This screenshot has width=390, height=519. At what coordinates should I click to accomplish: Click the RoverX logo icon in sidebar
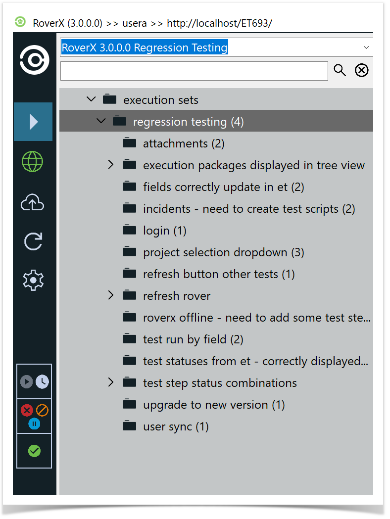(x=34, y=60)
